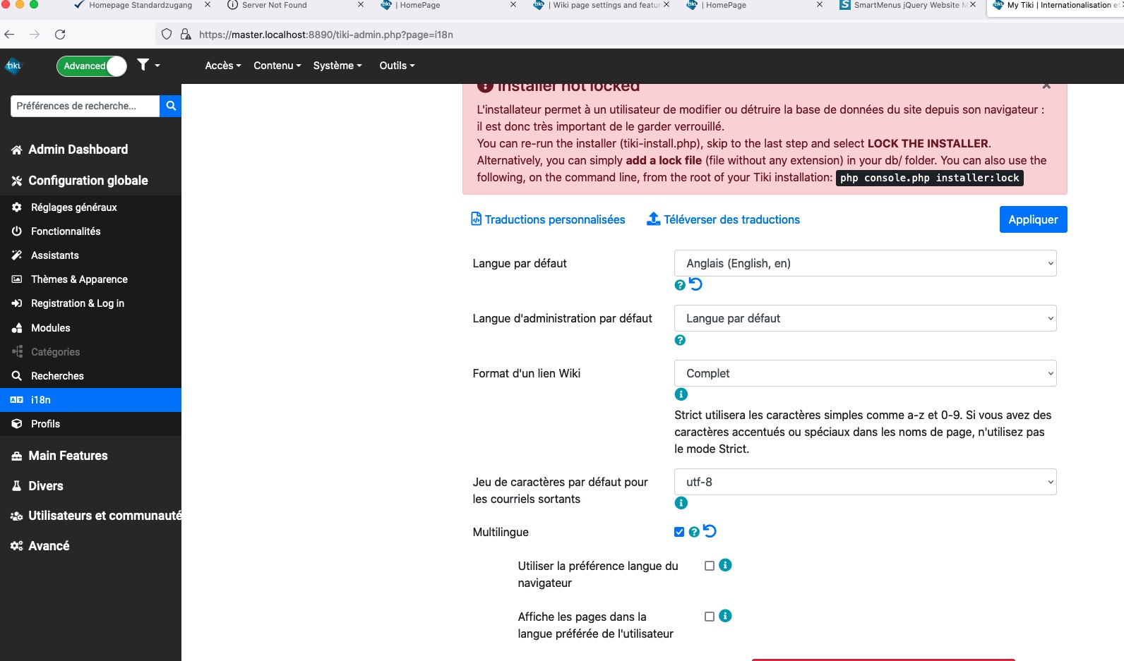Screen dimensions: 1124x661
Task: Click the Avancé gears icon
Action: [x=17, y=546]
